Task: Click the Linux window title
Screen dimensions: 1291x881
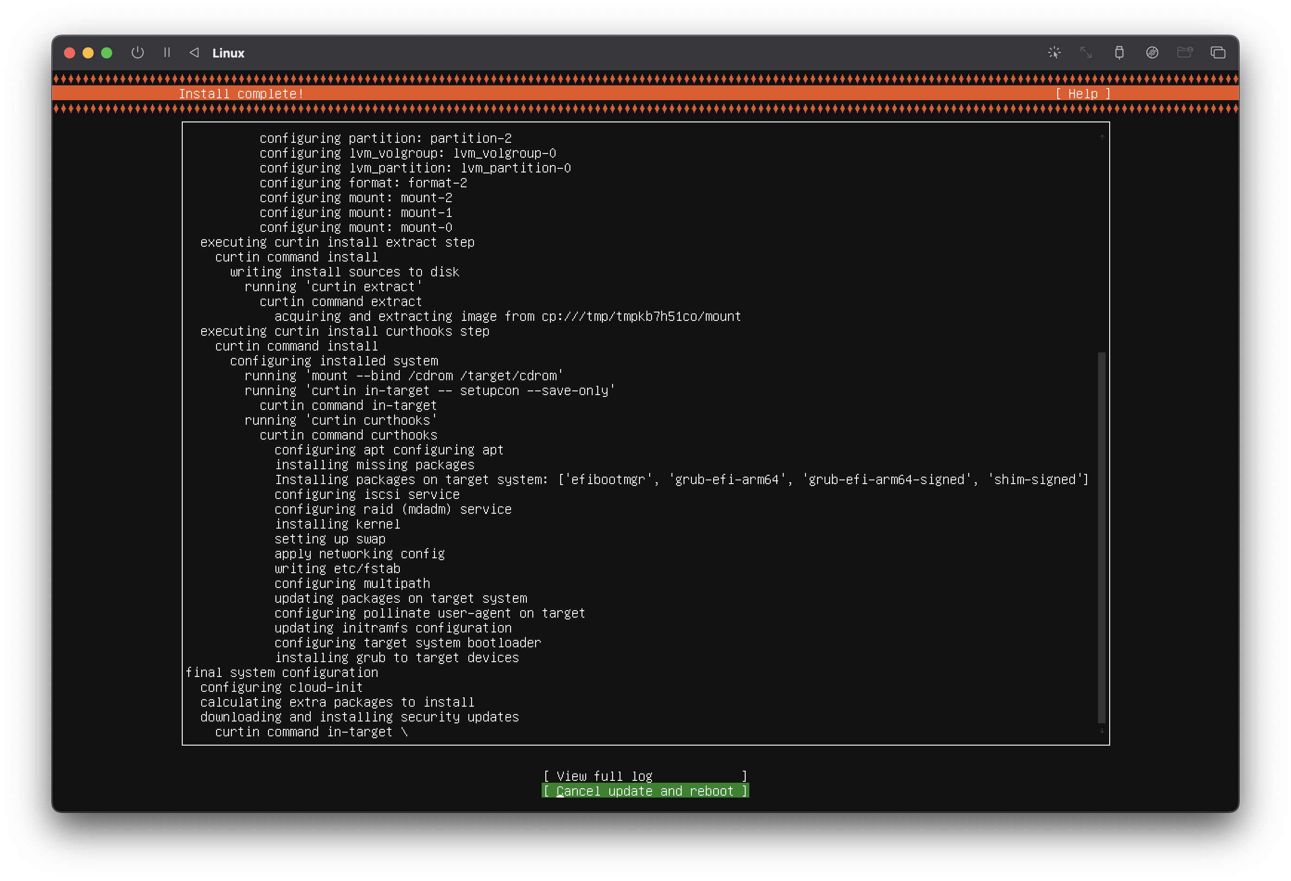Action: point(228,53)
